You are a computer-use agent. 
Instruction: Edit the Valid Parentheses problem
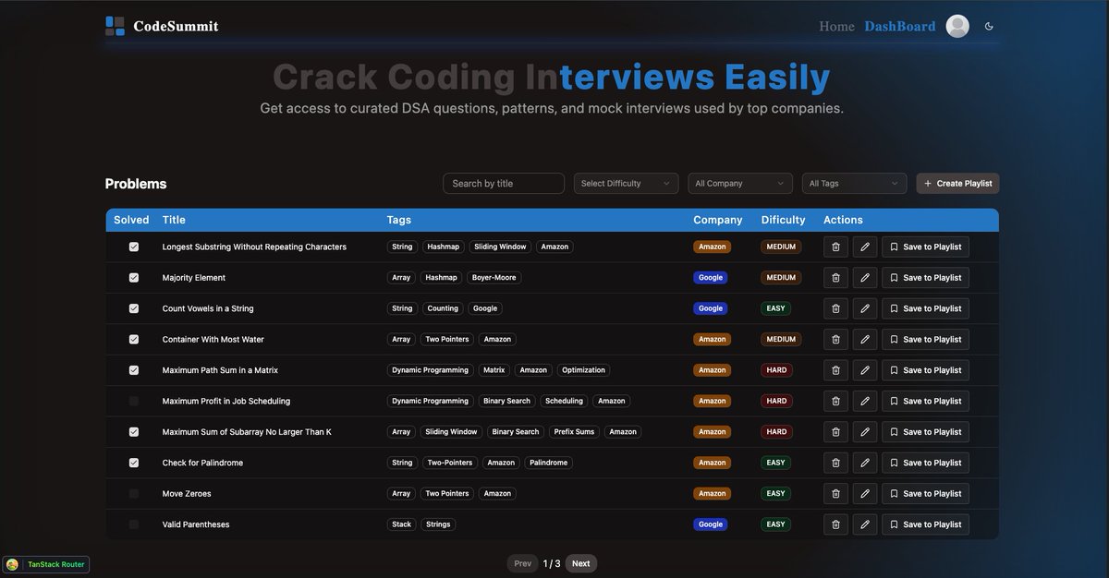pyautogui.click(x=865, y=524)
